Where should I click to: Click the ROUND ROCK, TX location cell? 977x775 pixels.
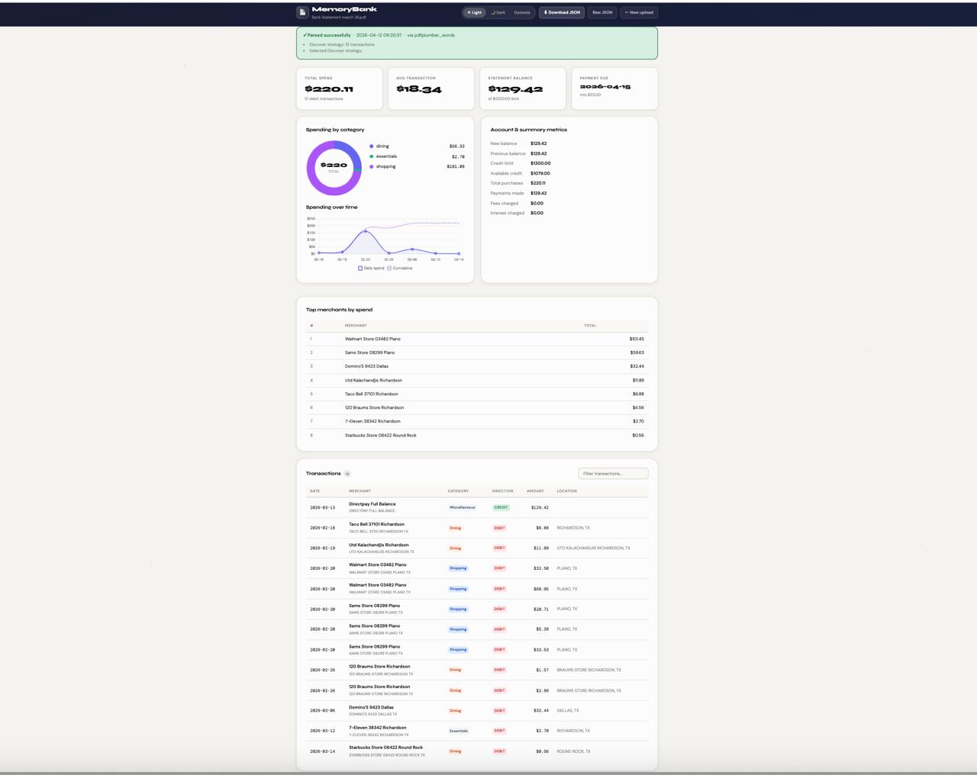[573, 751]
